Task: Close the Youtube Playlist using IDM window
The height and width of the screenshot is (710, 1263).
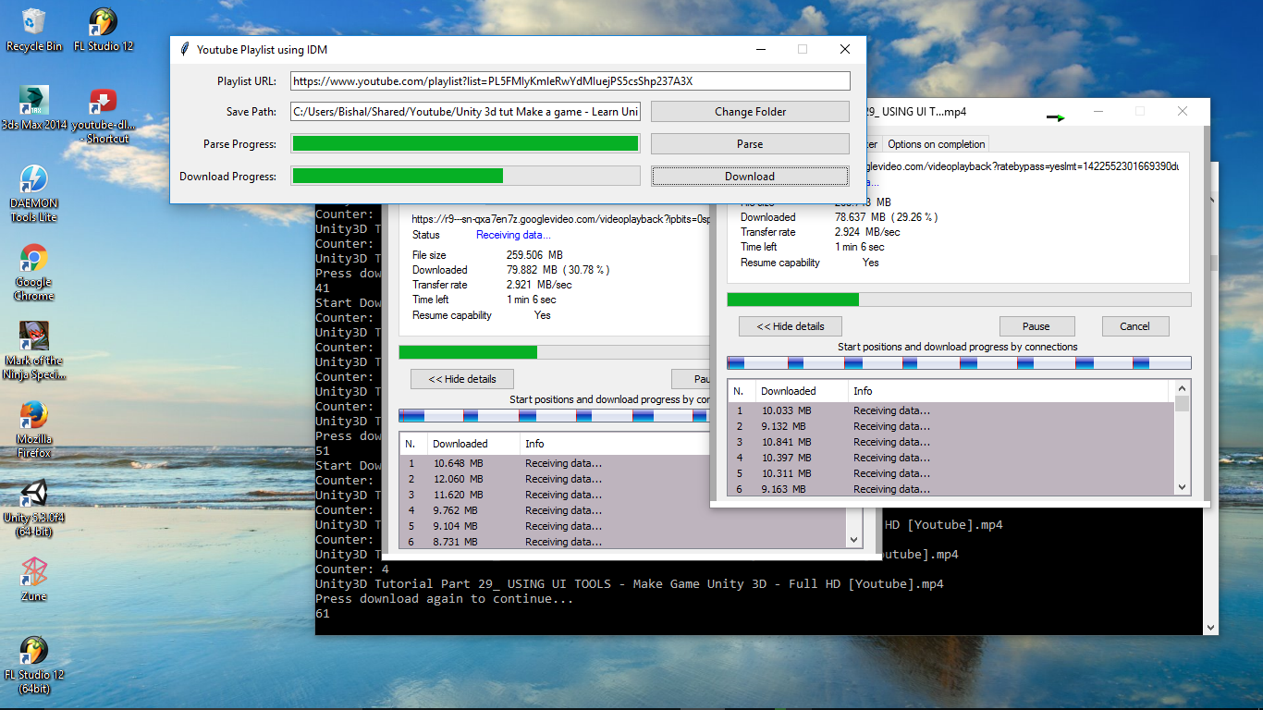Action: [x=844, y=49]
